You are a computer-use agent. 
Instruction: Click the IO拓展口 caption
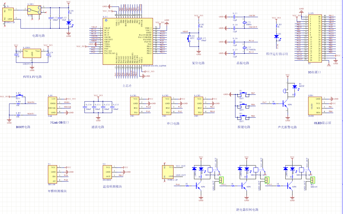[314, 72]
